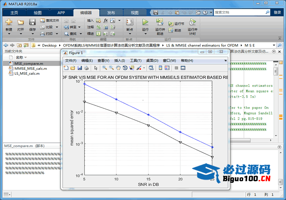Open the brush color dropdown arrow
Image resolution: width=286 pixels, height=200 pixels.
point(144,68)
